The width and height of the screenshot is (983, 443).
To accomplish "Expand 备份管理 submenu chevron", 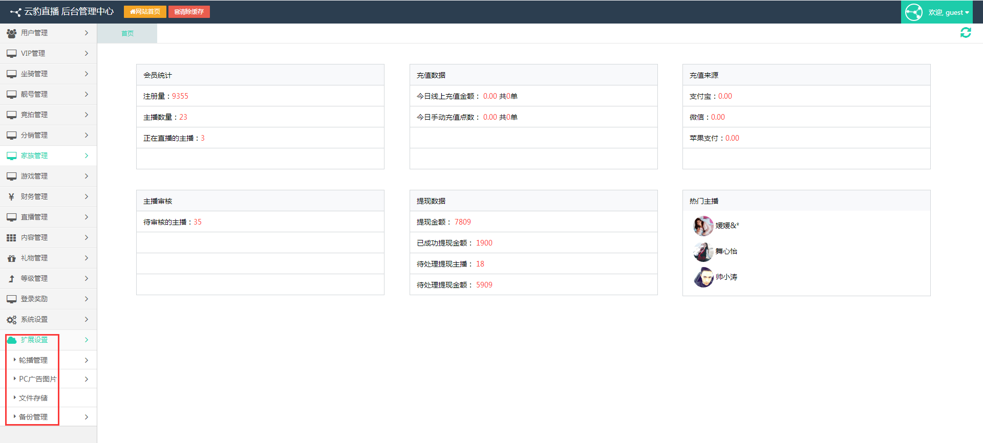I will [x=87, y=417].
